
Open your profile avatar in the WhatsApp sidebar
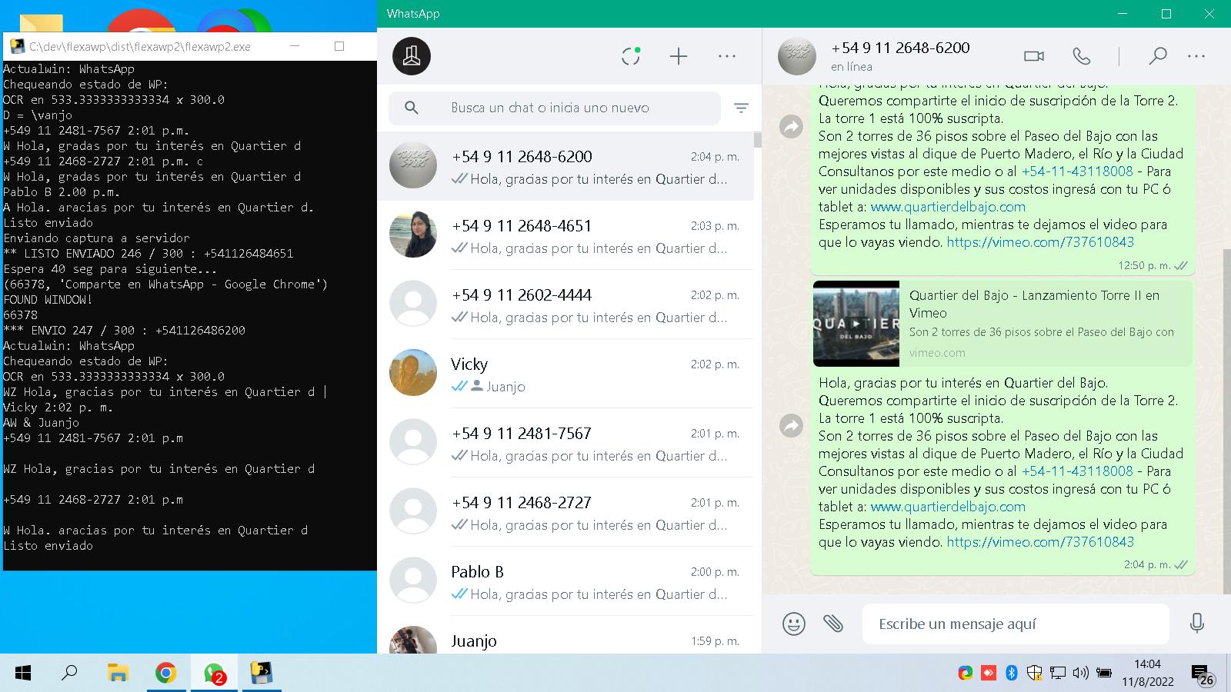point(412,56)
